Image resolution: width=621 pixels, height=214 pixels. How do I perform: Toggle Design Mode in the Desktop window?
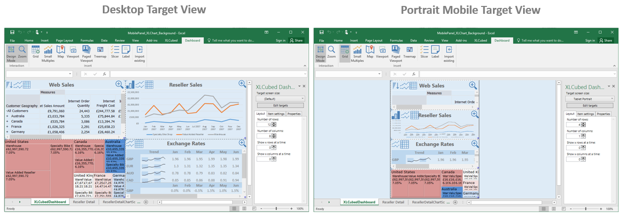12,53
